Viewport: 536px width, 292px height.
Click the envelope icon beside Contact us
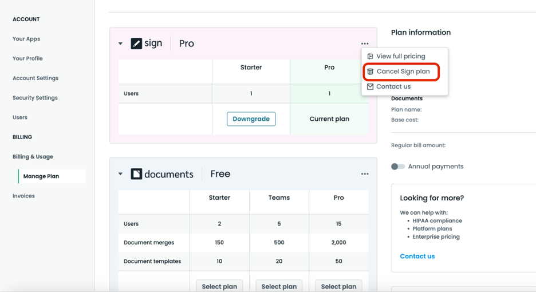coord(370,87)
